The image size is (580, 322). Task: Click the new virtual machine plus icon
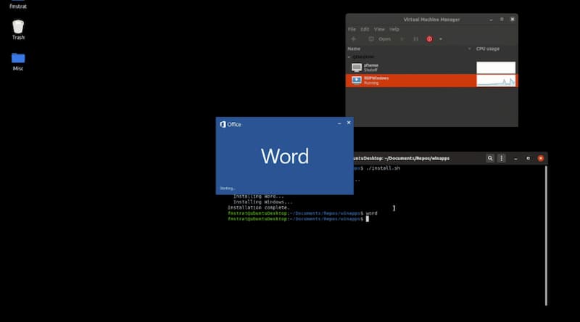pos(353,39)
